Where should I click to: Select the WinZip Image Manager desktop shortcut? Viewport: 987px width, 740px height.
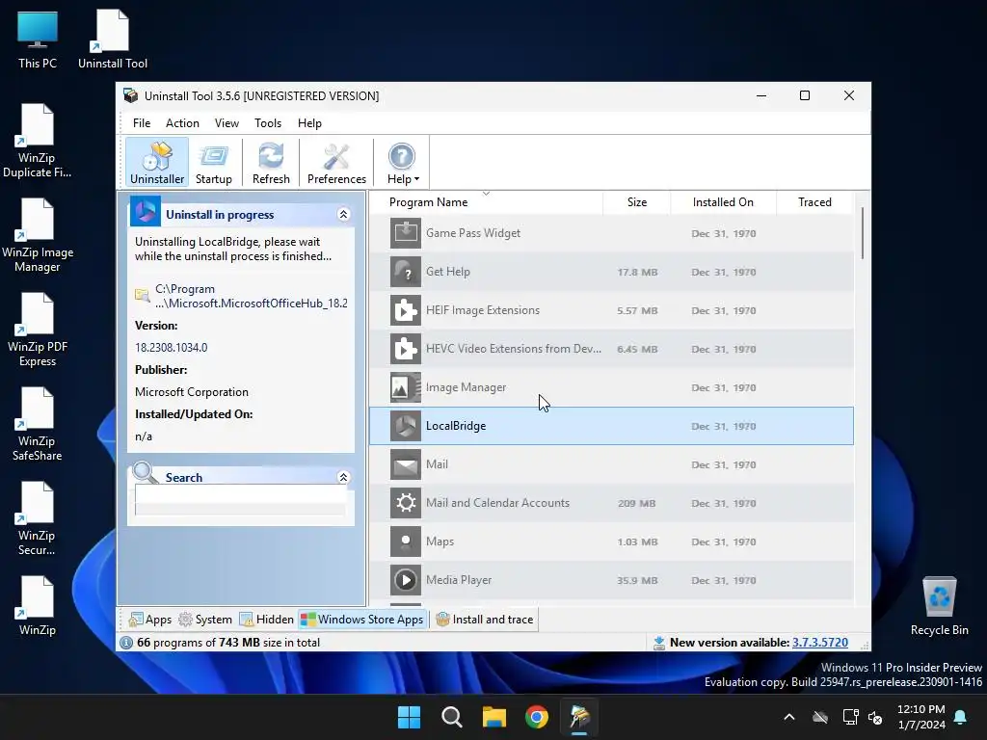[x=38, y=235]
